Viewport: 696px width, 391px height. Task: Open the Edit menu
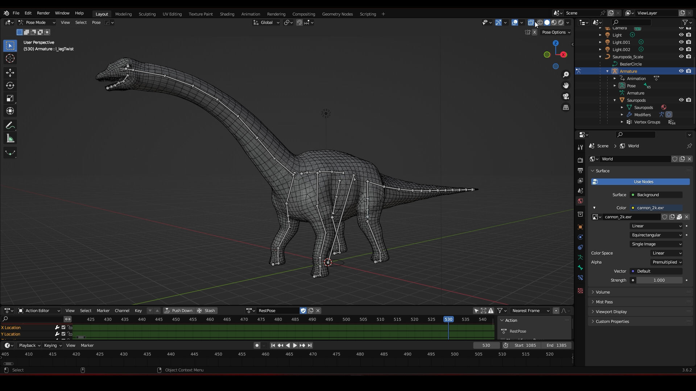pyautogui.click(x=28, y=13)
